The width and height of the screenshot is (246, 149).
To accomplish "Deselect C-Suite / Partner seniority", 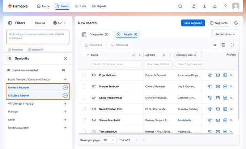I will click(x=65, y=96).
